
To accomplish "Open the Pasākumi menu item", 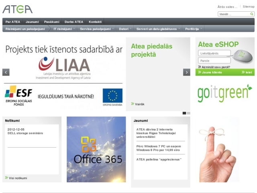I will click(52, 22).
